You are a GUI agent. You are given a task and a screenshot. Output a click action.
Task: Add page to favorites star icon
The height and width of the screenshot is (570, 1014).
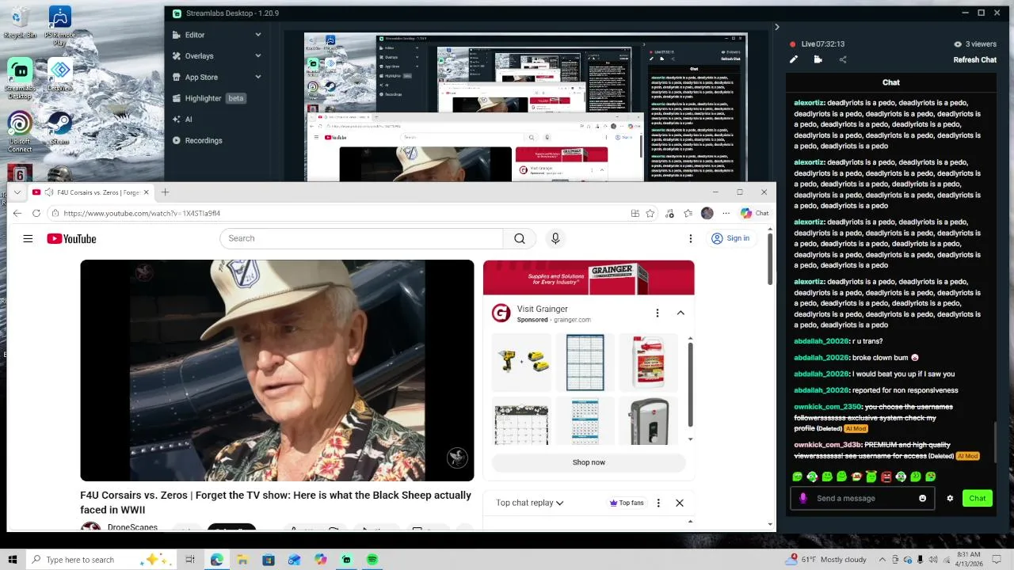tap(650, 213)
